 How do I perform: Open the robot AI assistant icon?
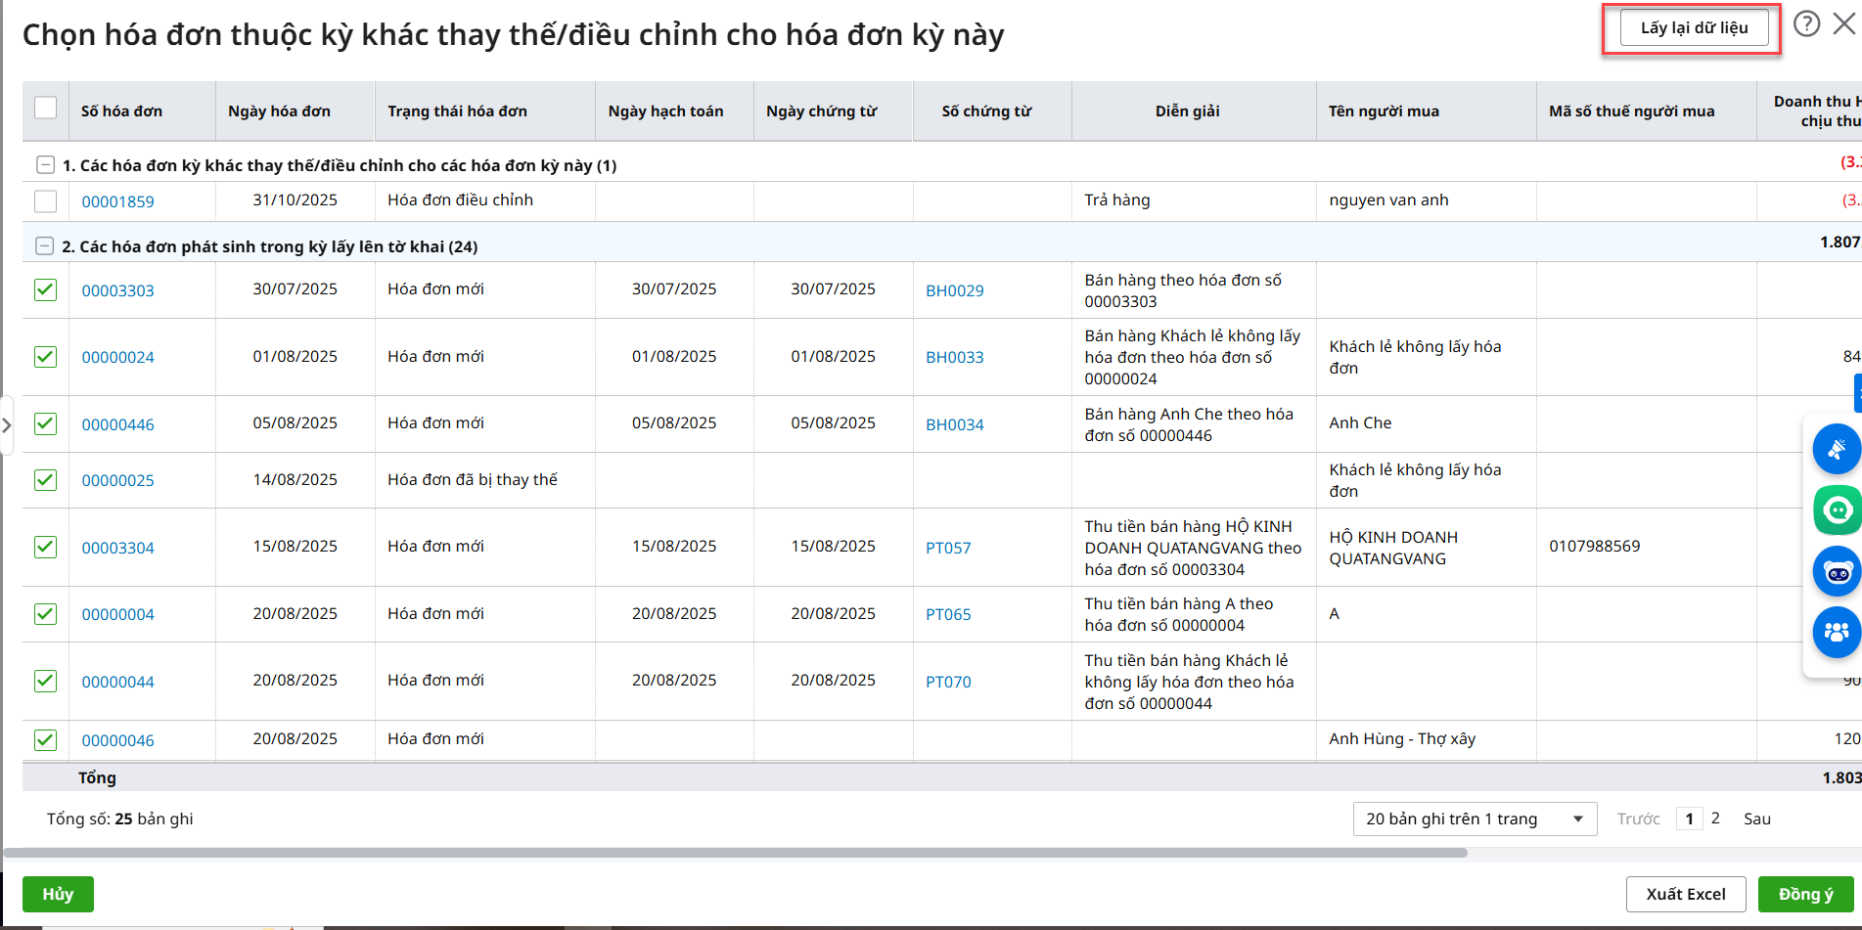click(x=1836, y=572)
